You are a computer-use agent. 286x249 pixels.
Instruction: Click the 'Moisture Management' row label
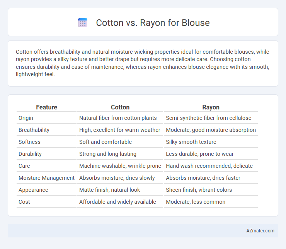(46, 178)
